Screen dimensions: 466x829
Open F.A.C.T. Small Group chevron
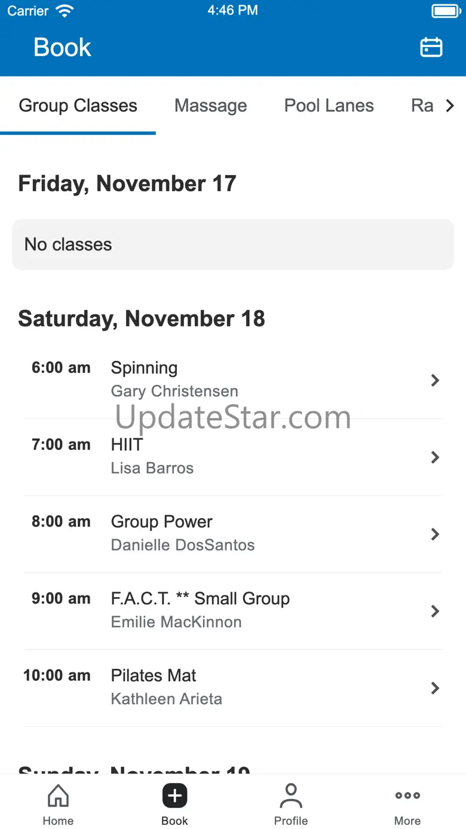click(435, 611)
